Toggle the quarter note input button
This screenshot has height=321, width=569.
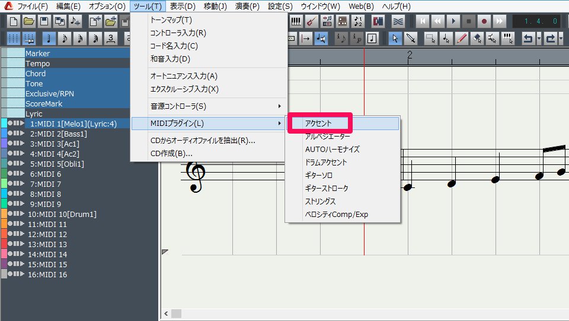pos(49,38)
